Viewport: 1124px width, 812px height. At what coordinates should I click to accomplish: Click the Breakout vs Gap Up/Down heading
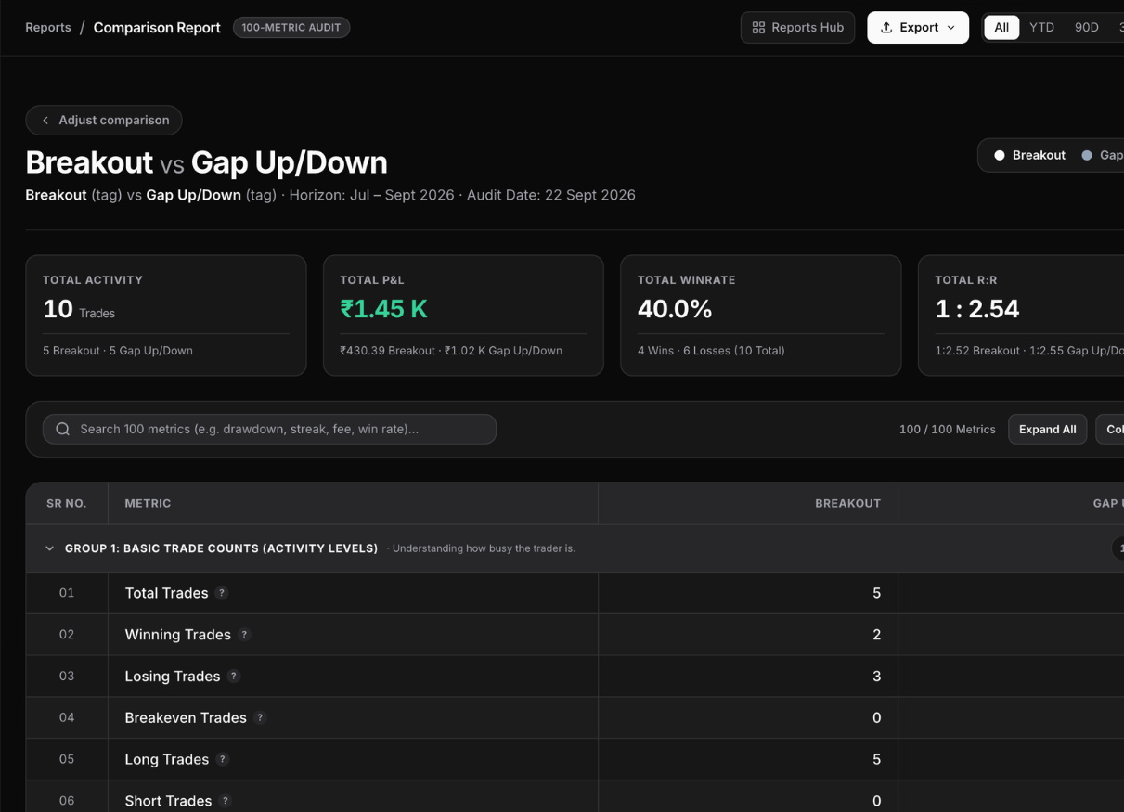pyautogui.click(x=206, y=162)
